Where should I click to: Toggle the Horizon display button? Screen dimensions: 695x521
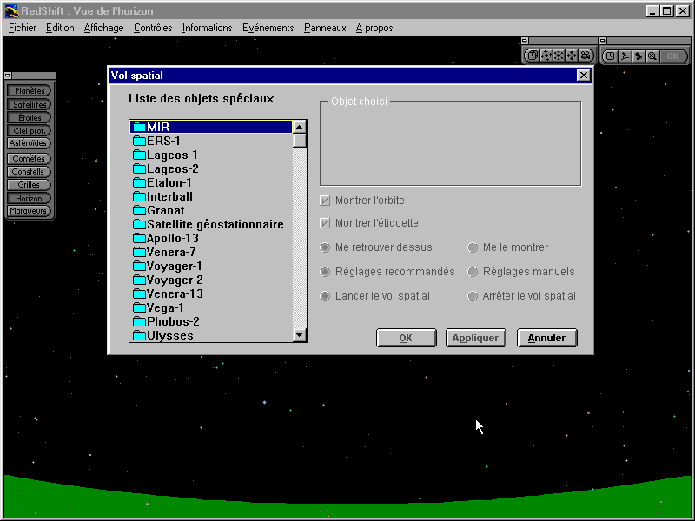pos(30,199)
